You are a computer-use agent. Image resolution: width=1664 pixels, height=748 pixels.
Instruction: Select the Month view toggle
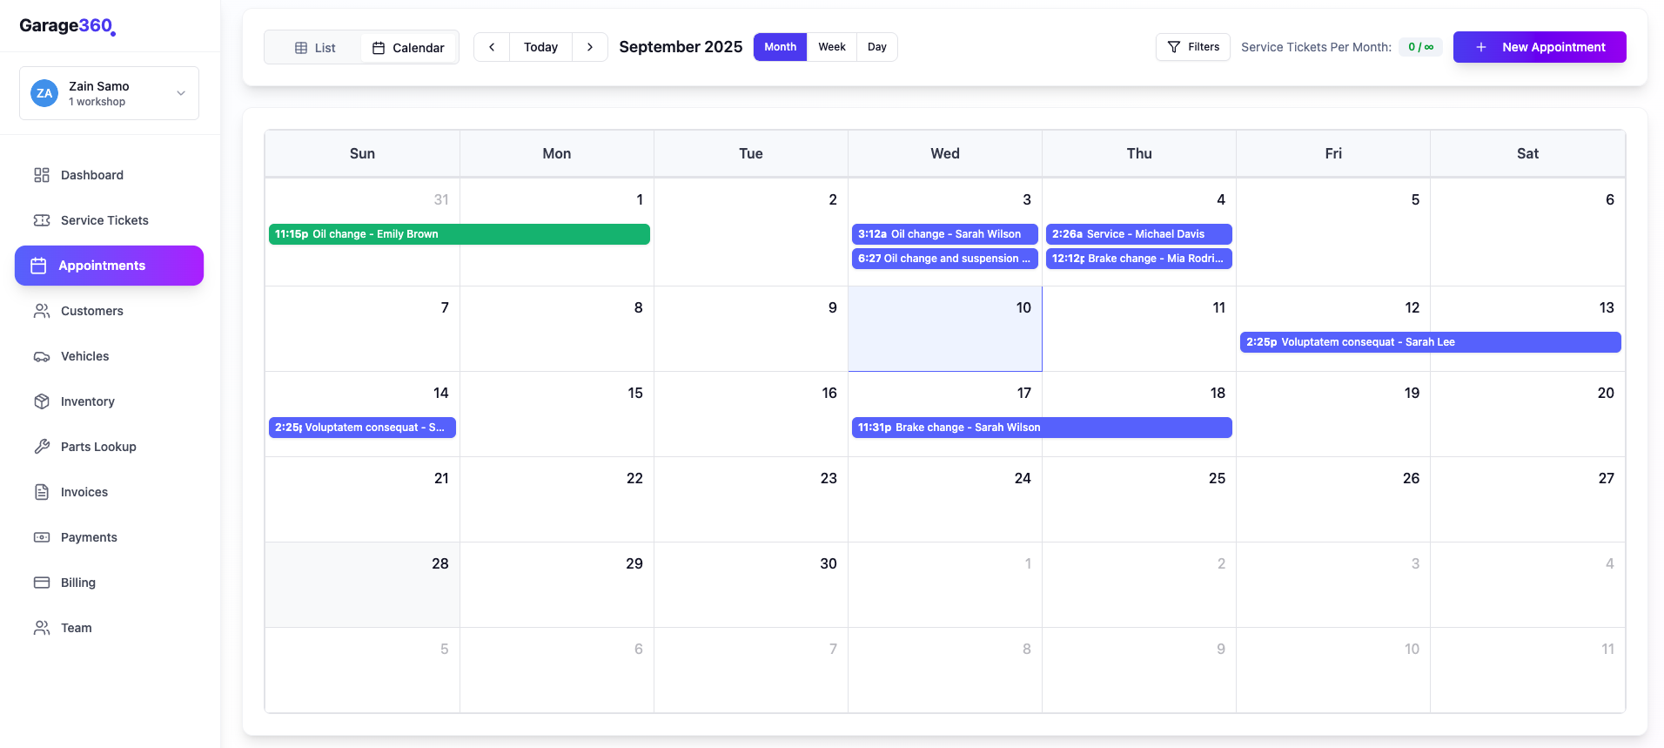tap(780, 47)
